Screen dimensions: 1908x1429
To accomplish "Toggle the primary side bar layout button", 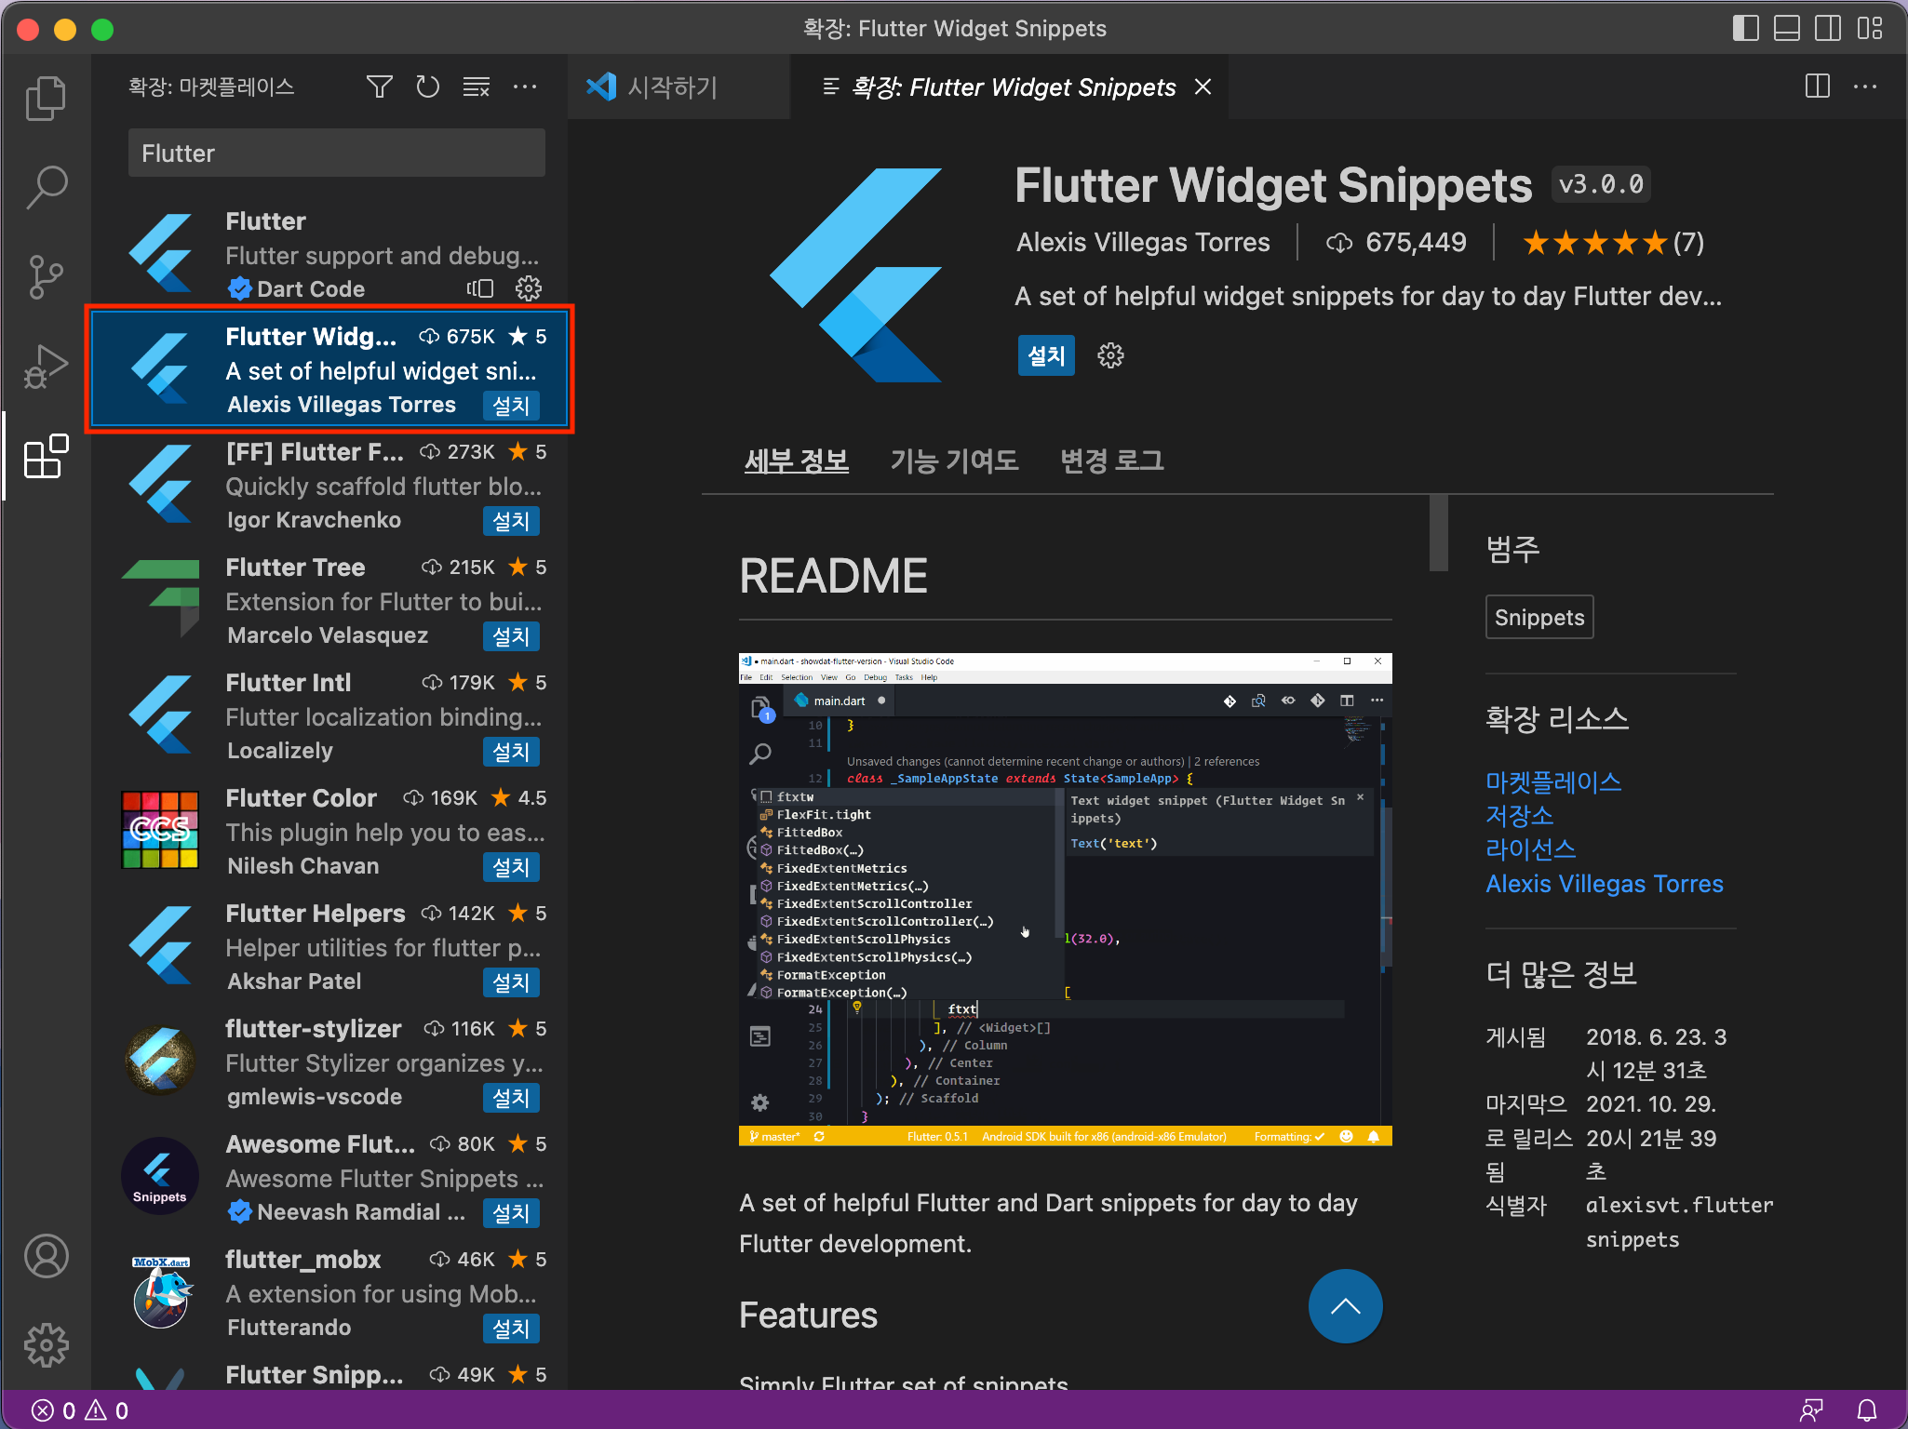I will tap(1745, 29).
